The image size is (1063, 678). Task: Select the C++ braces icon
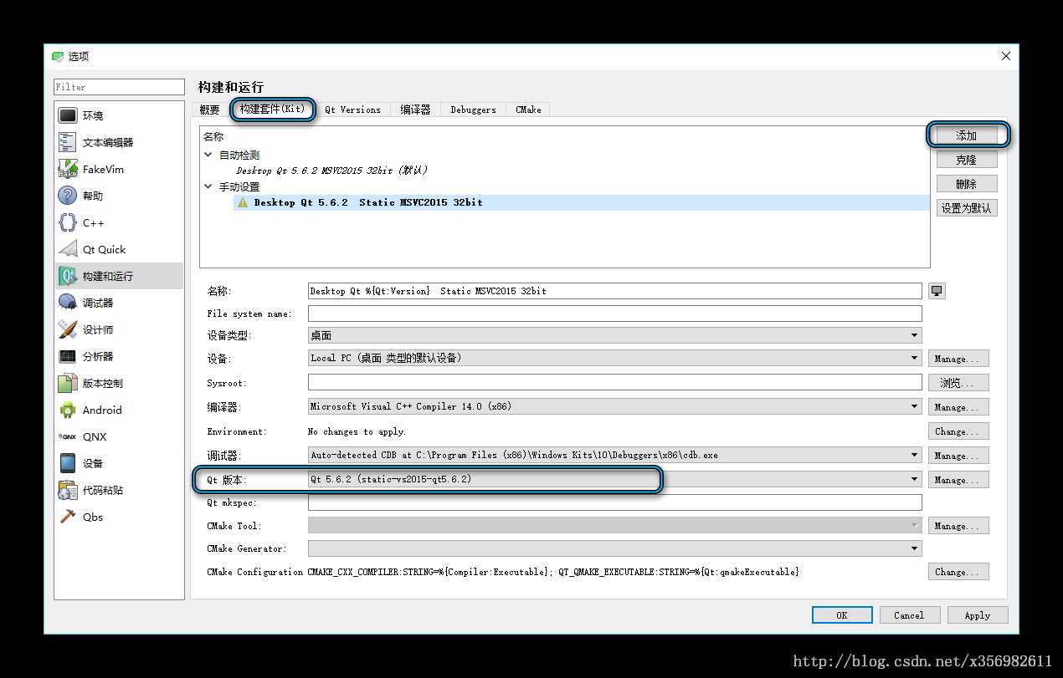68,222
